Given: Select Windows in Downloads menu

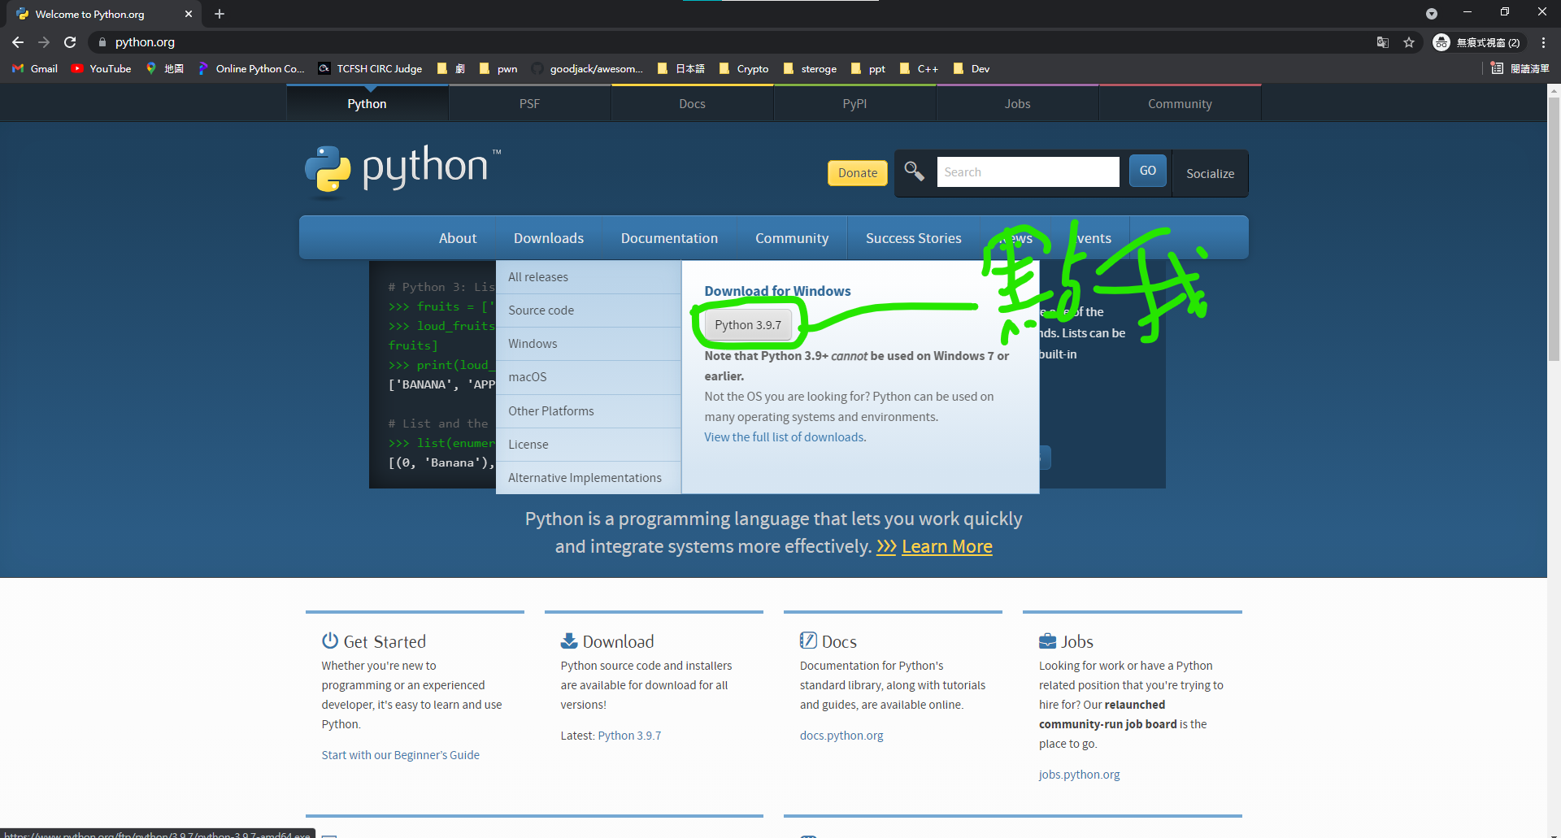Looking at the screenshot, I should point(589,344).
